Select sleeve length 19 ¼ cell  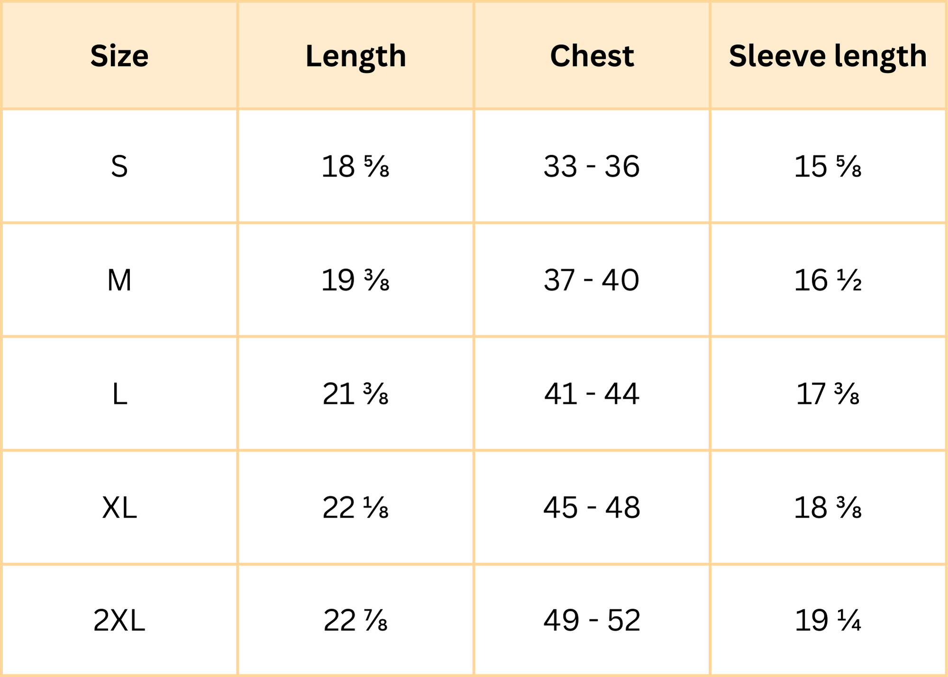point(828,620)
